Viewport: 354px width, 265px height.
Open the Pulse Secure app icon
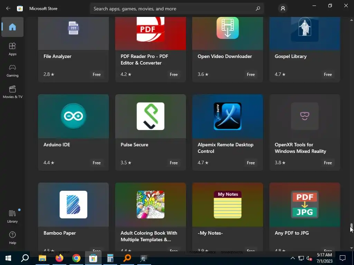[x=151, y=116]
